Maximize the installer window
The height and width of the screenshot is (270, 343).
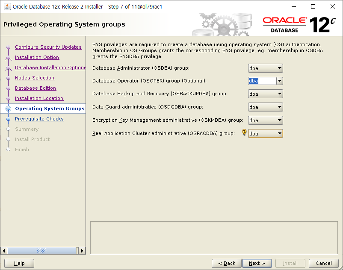pos(313,6)
